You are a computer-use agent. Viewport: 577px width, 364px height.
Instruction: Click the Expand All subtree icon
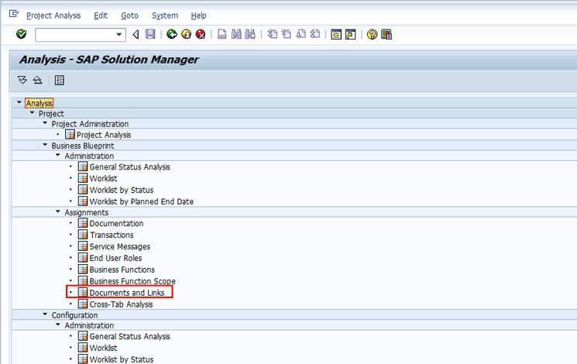pyautogui.click(x=22, y=80)
